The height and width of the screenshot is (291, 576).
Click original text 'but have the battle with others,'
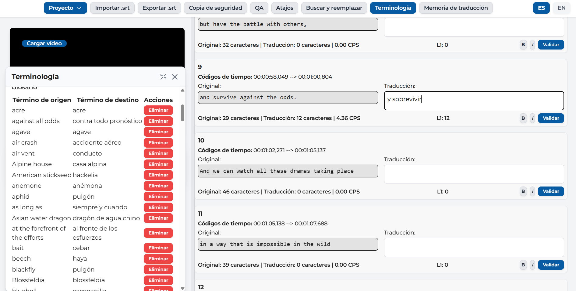[288, 24]
